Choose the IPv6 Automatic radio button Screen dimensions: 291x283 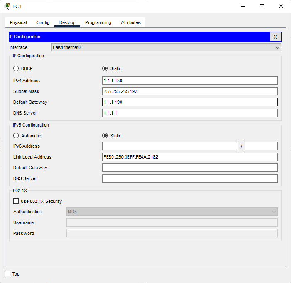[x=16, y=136]
